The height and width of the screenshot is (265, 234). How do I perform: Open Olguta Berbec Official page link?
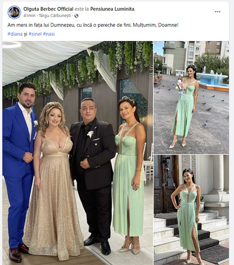pos(48,9)
